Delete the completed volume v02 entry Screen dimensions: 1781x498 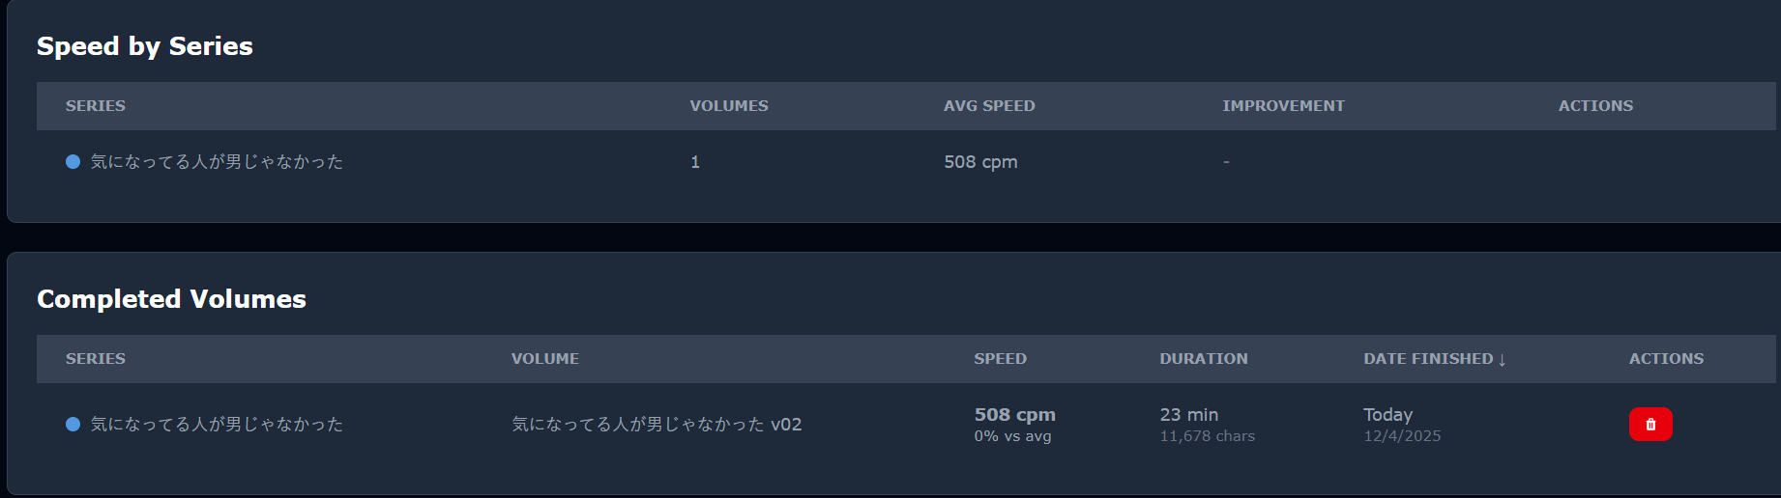click(x=1650, y=425)
